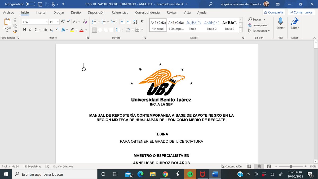Image resolution: width=318 pixels, height=179 pixels.
Task: Apply bulleted list formatting
Action: click(x=94, y=22)
